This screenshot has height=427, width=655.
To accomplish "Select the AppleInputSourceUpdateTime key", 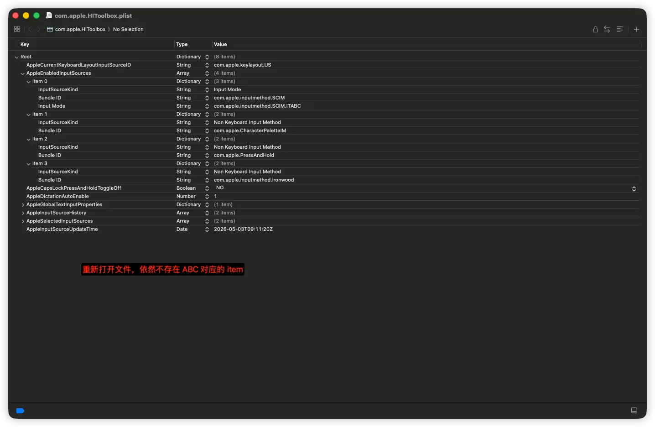I will coord(62,229).
